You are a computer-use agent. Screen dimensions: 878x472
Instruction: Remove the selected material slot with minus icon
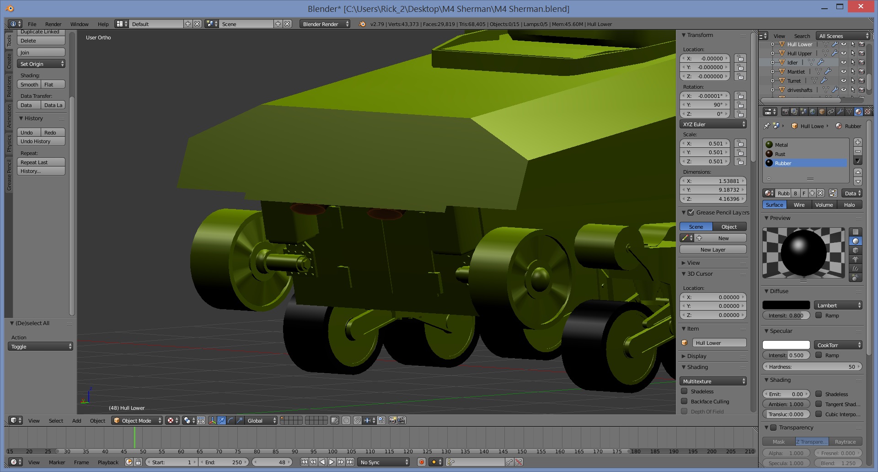(858, 151)
